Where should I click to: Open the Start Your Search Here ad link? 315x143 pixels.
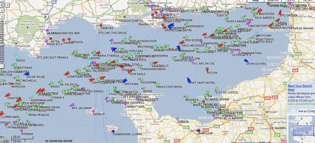[300, 88]
